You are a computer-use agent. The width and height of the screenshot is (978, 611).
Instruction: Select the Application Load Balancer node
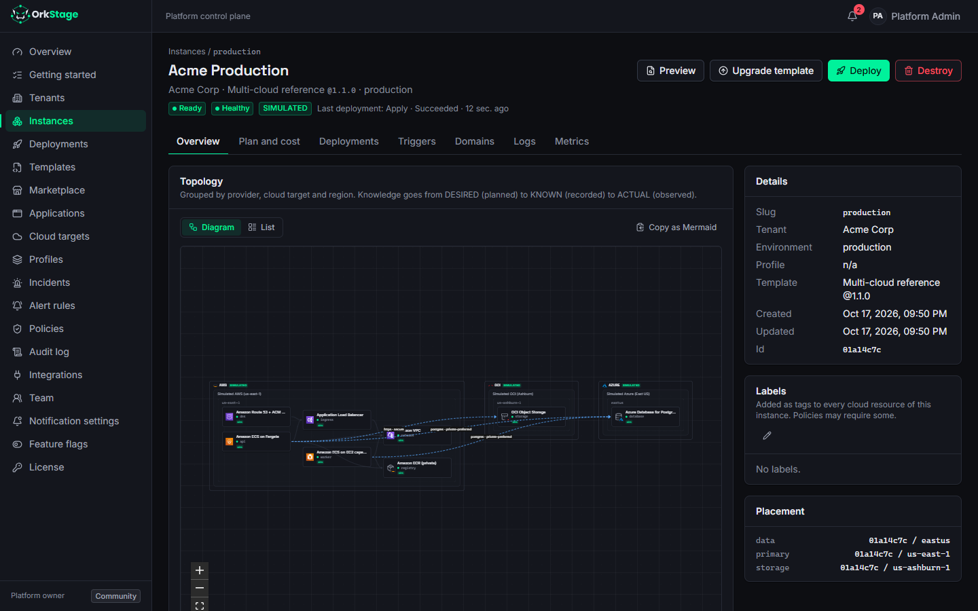coord(337,420)
